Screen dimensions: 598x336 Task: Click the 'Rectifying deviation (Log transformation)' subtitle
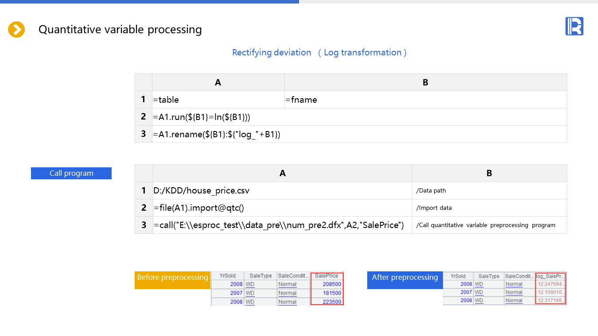point(319,53)
